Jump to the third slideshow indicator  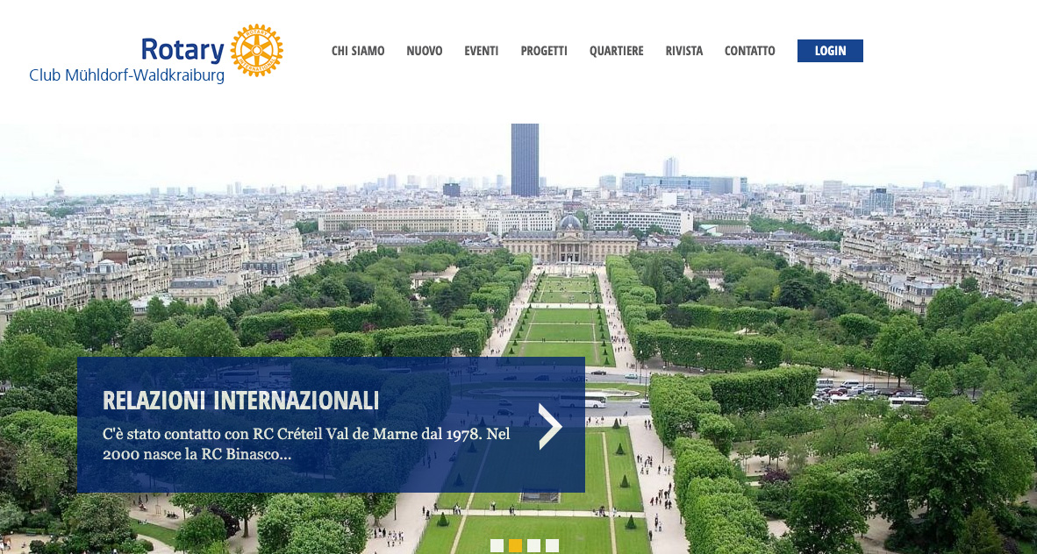point(533,545)
